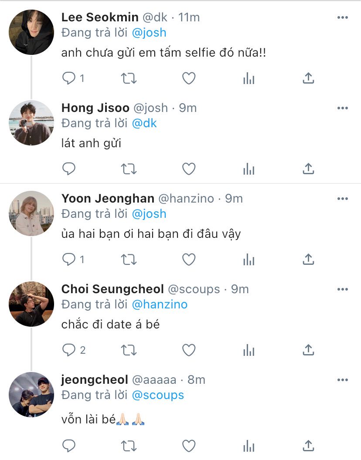Open the @josh mention in Lee Seokmin's tweet
Screen dimensions: 361x460
(x=149, y=33)
